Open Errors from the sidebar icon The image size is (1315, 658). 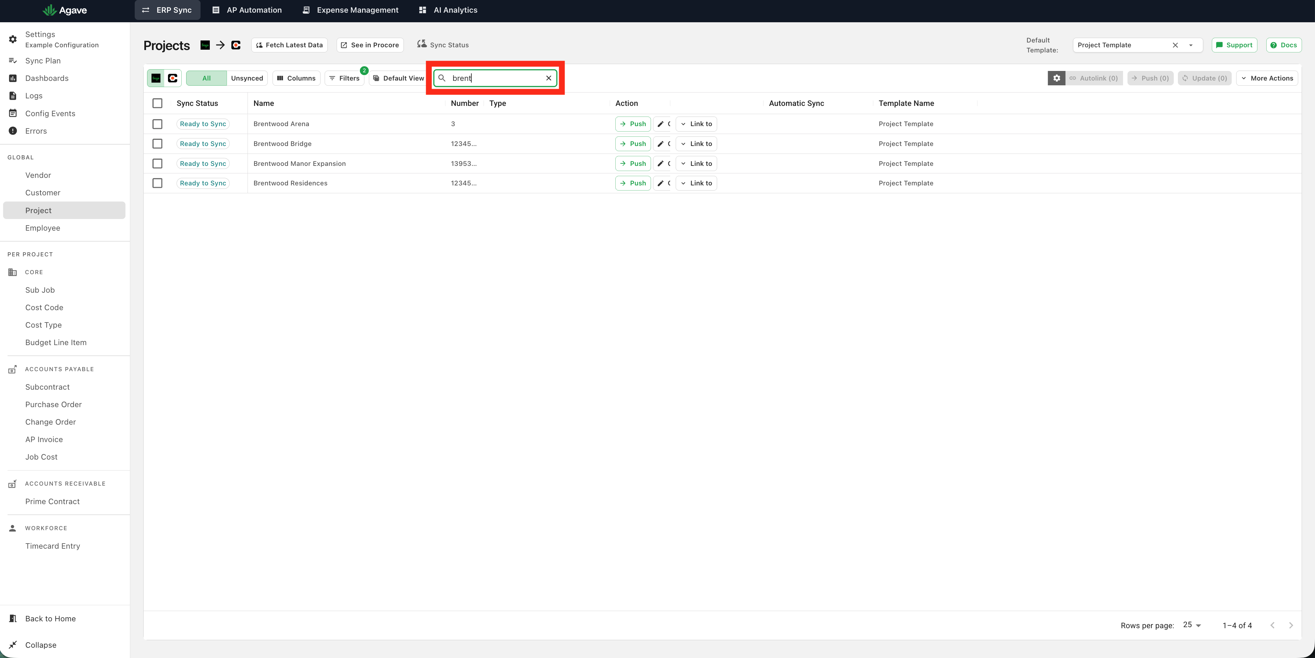coord(13,131)
